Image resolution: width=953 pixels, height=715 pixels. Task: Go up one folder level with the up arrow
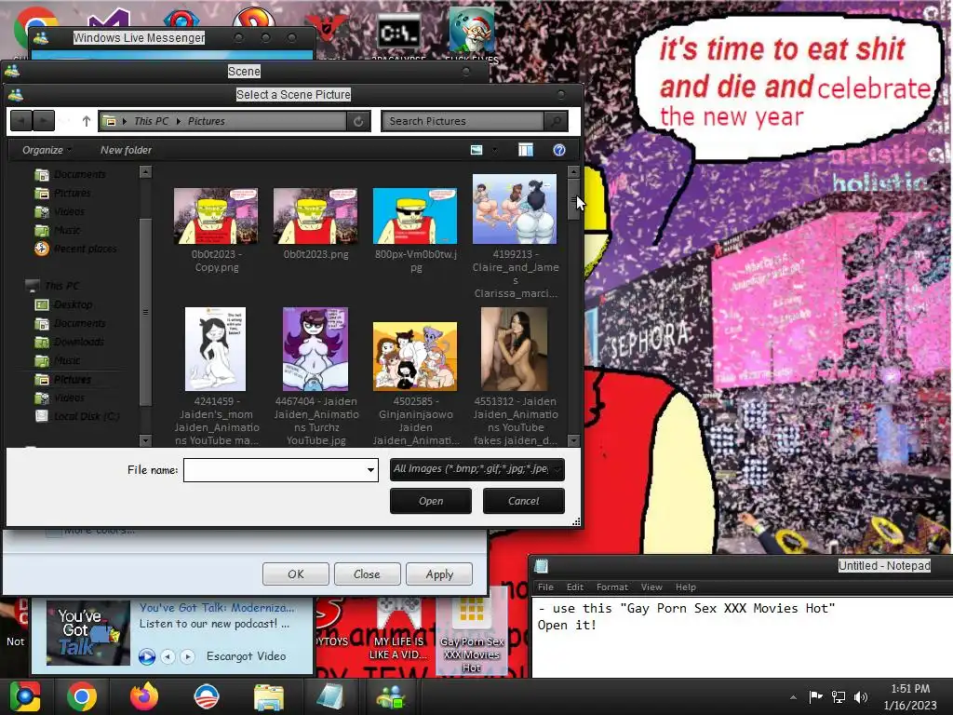pos(87,121)
